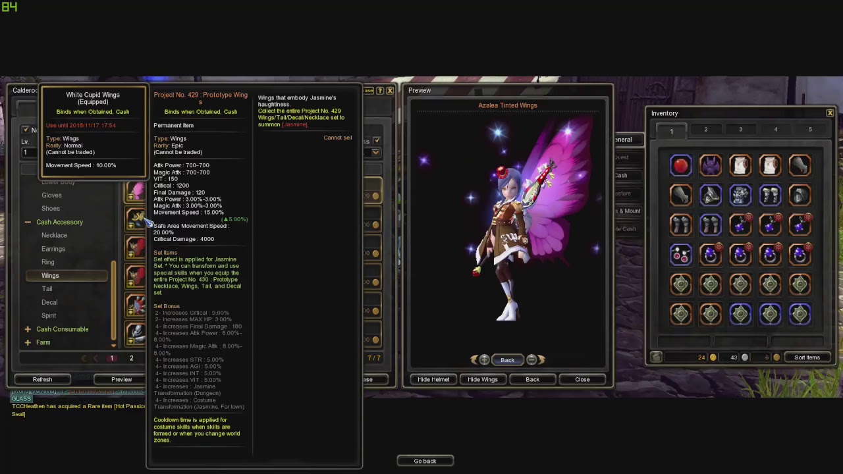Toggle the checked box above the Lv. field
The height and width of the screenshot is (474, 843).
26,130
